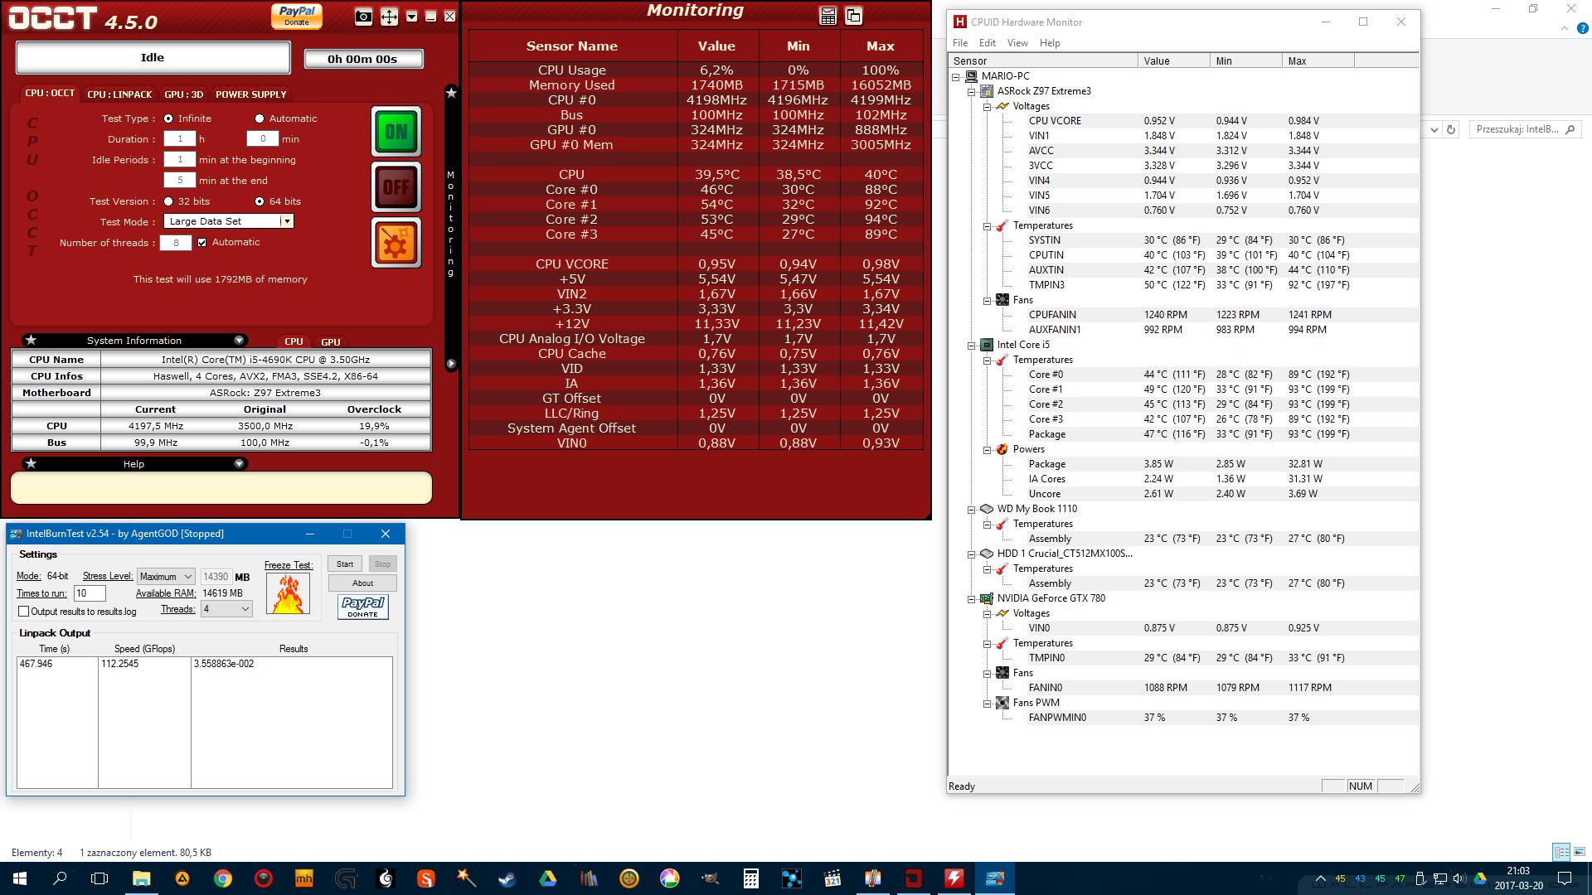Screen dimensions: 1592x895
Task: Click the About button in IntelBurnTest
Action: (362, 583)
